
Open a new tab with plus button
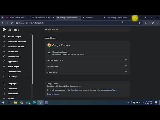pyautogui.click(x=135, y=18)
